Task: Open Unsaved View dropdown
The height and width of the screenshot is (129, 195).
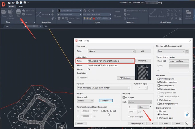Action: [69, 15]
